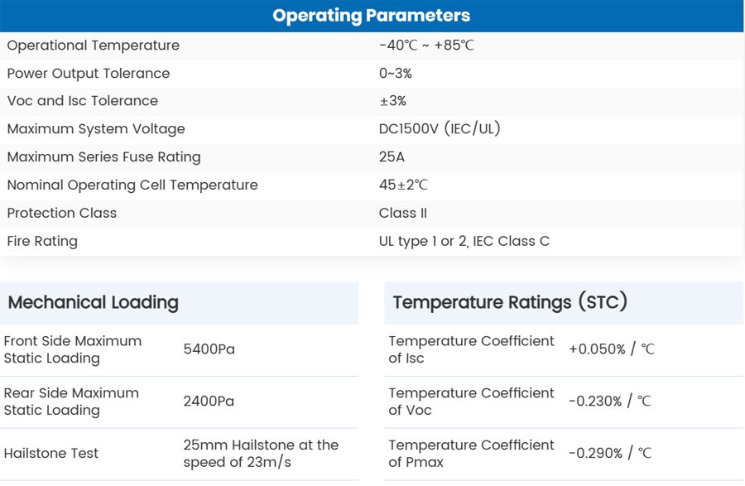Select the +0.050% / ℃ Isc coefficient

click(611, 349)
